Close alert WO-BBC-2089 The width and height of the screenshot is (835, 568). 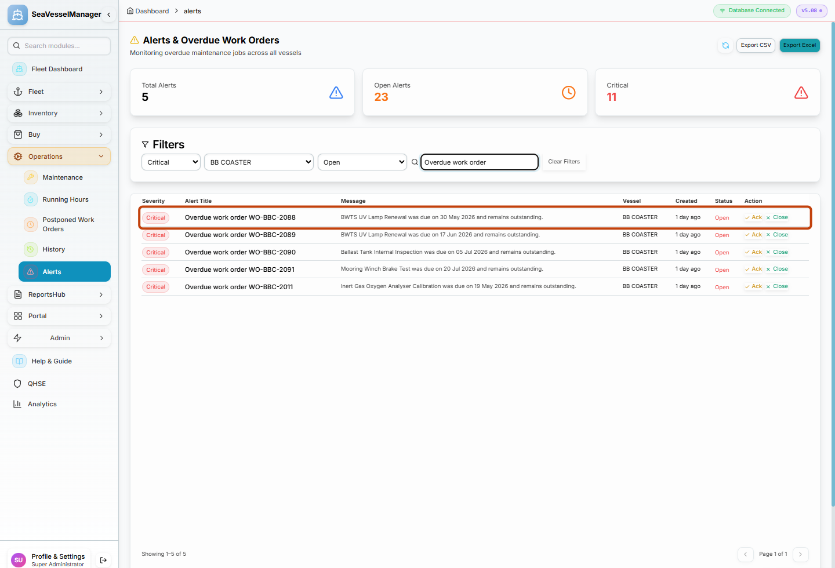[777, 235]
